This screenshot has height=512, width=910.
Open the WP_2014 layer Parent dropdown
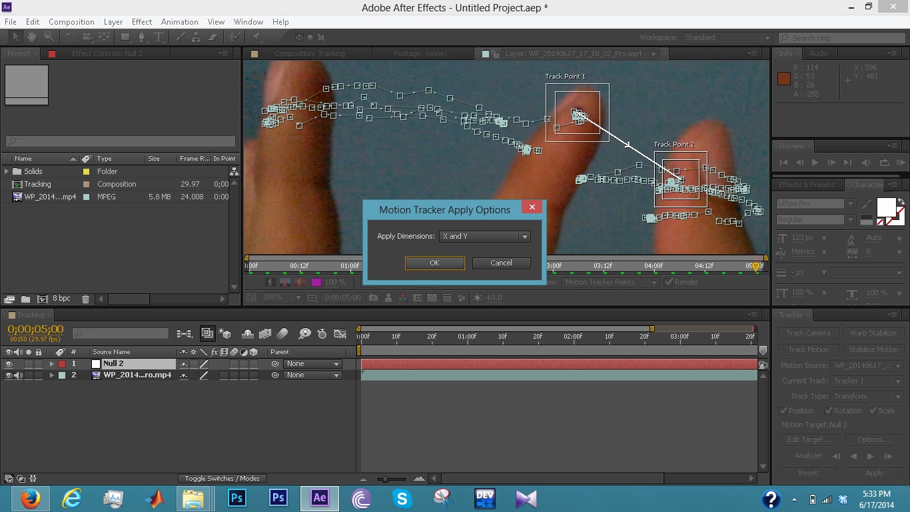coord(312,375)
